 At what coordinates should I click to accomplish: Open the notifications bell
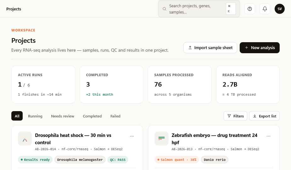pos(265,9)
